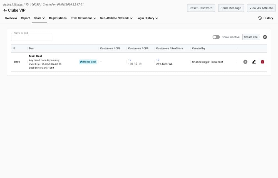The width and height of the screenshot is (278, 178).
Task: Click the financeiro@b1.localhost creator cell
Action: click(x=208, y=62)
